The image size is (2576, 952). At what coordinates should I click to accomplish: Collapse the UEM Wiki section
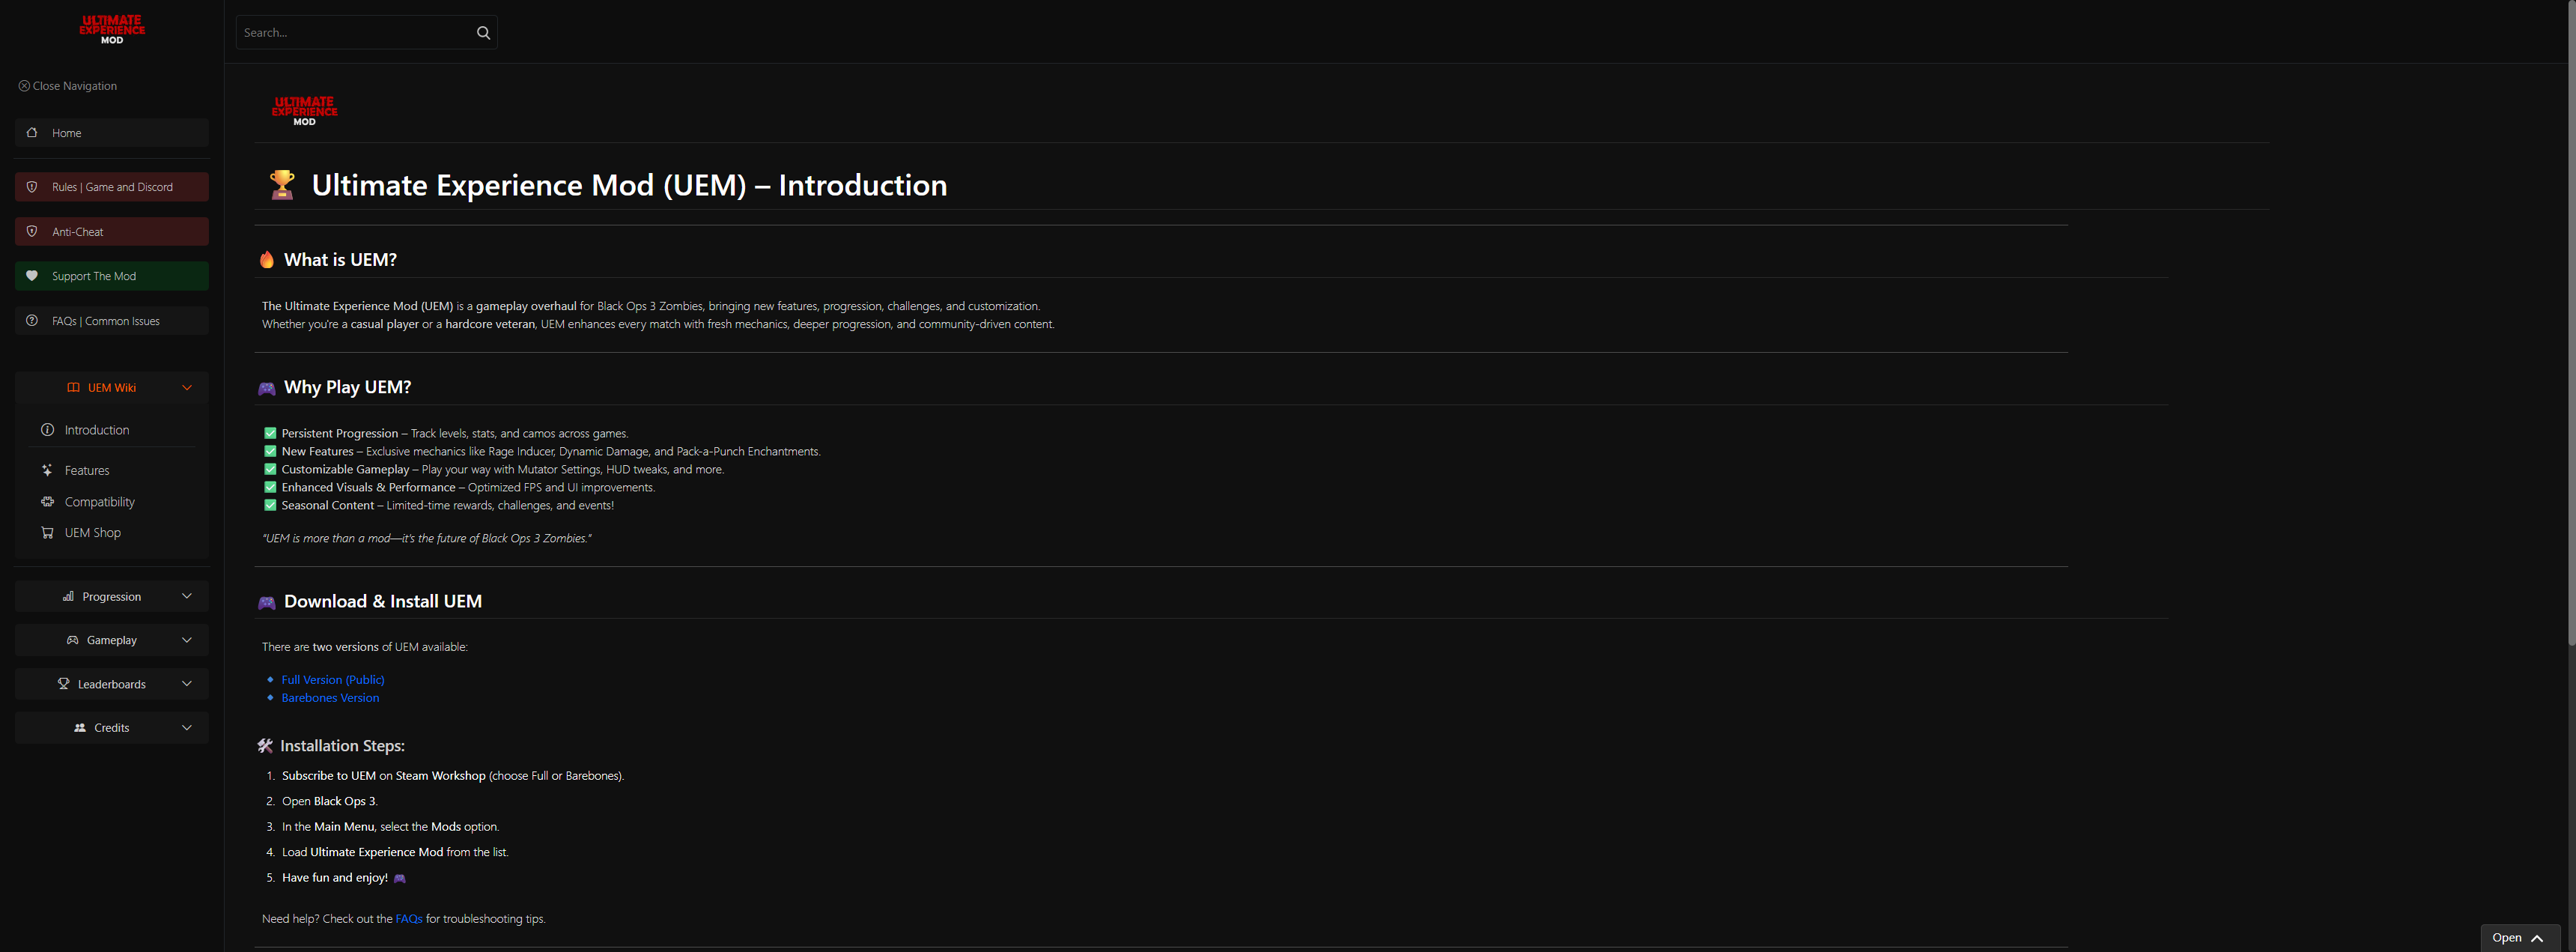[186, 388]
